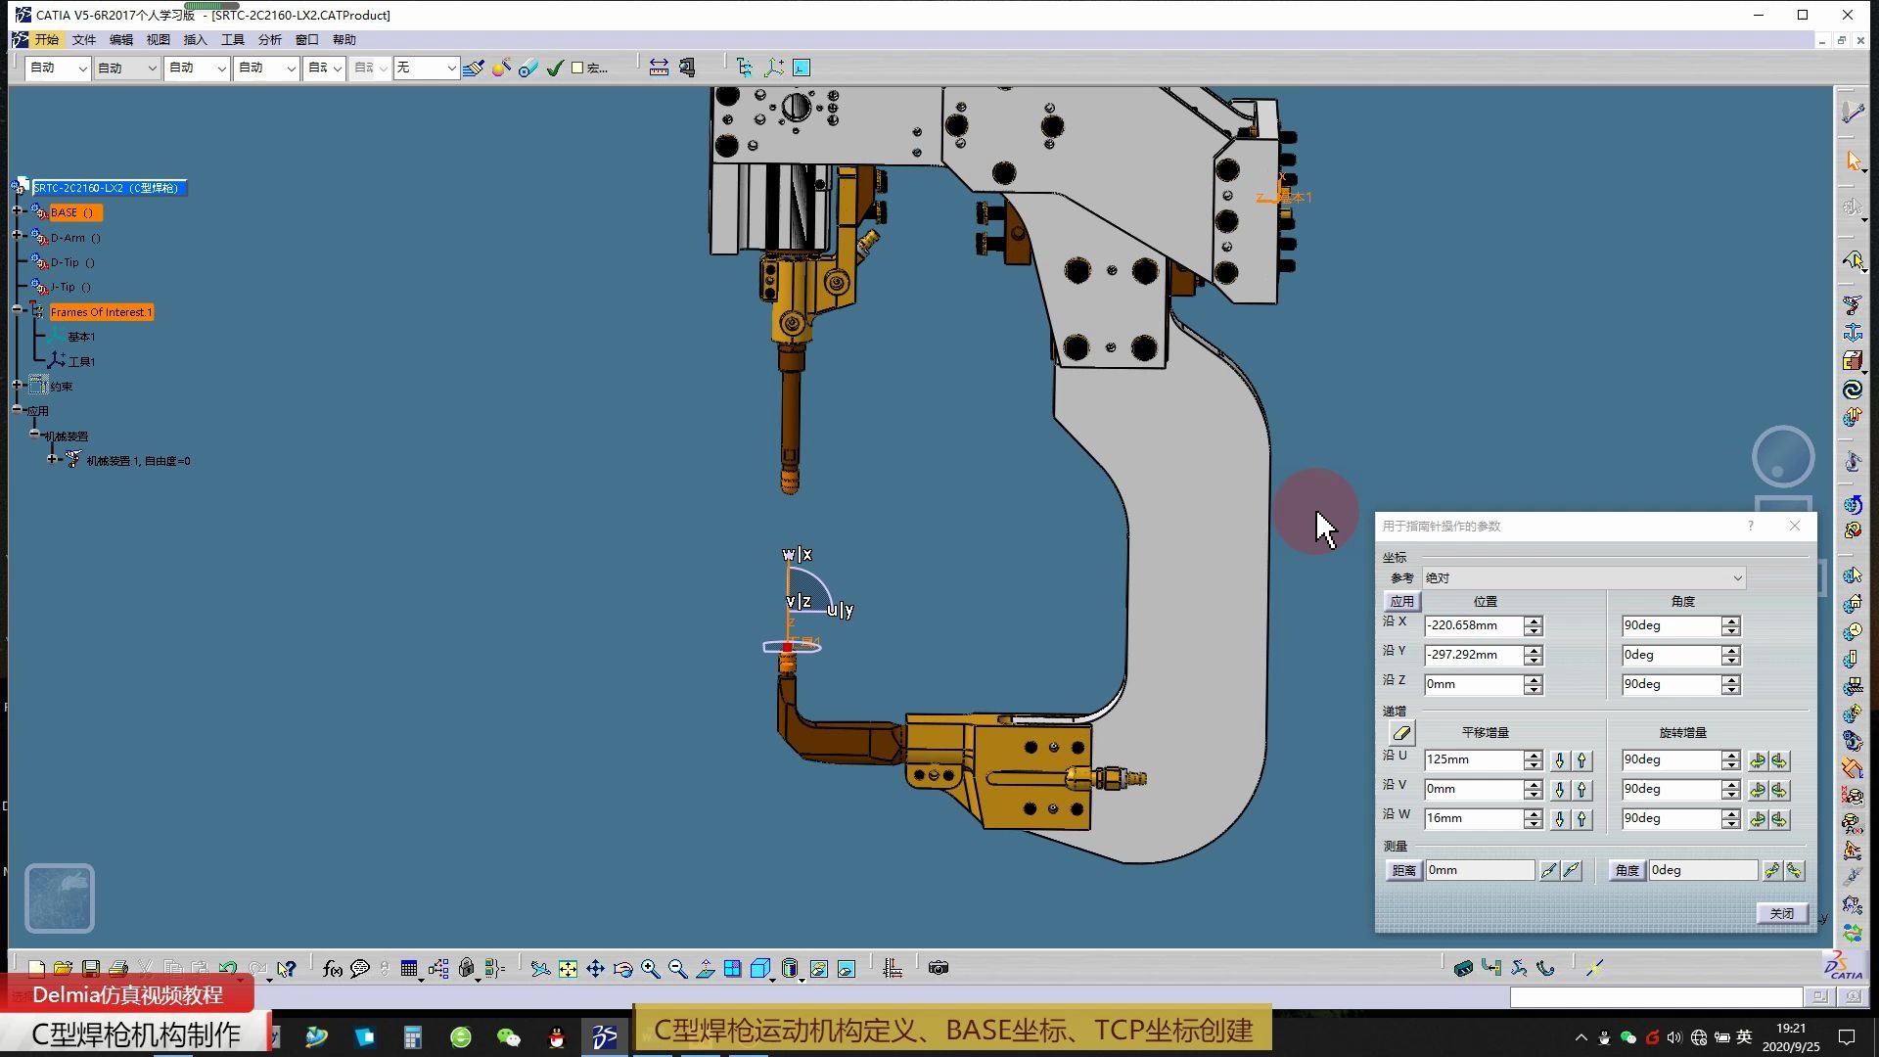Image resolution: width=1879 pixels, height=1057 pixels.
Task: Click the 沿 W translation 16mm field
Action: (1472, 818)
